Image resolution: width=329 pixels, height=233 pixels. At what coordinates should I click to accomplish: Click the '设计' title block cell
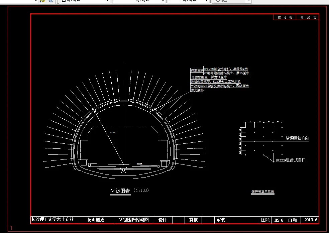(162, 220)
